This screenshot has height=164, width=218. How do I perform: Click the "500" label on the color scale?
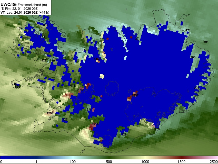point(109,162)
